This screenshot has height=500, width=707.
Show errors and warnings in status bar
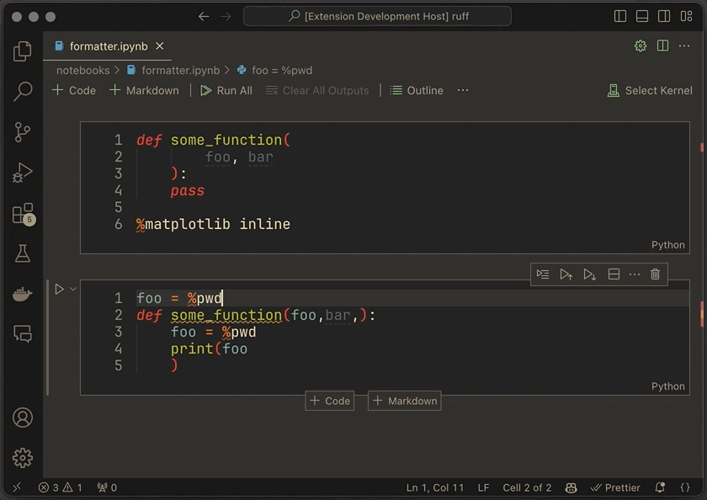point(60,487)
